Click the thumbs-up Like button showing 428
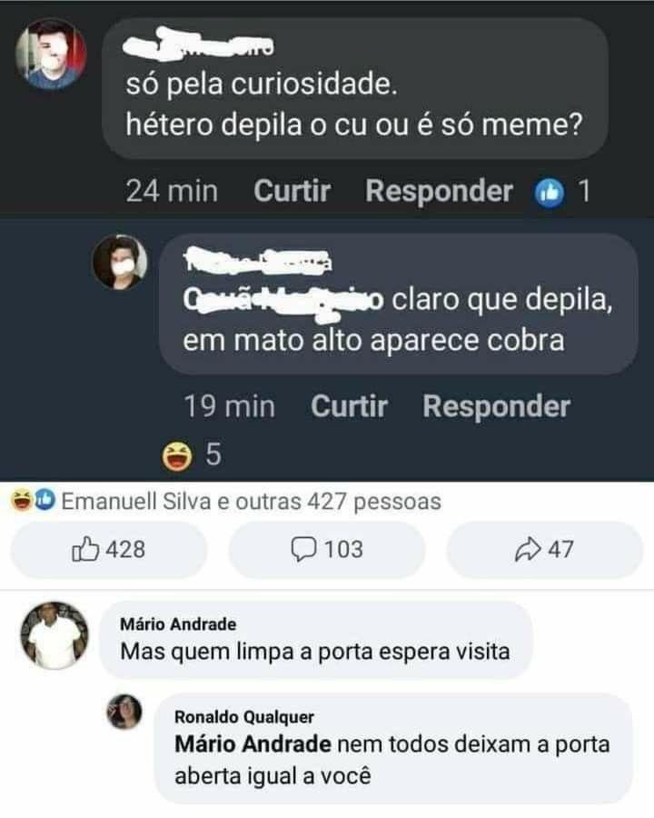The width and height of the screenshot is (654, 818). (107, 549)
